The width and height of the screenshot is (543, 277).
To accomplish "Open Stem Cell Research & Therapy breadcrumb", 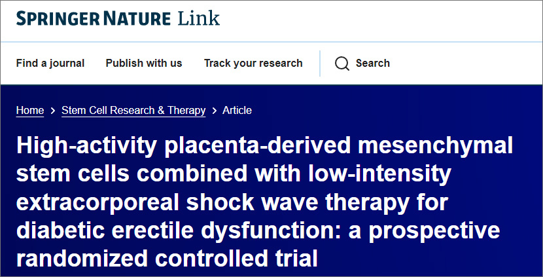I will pos(133,111).
